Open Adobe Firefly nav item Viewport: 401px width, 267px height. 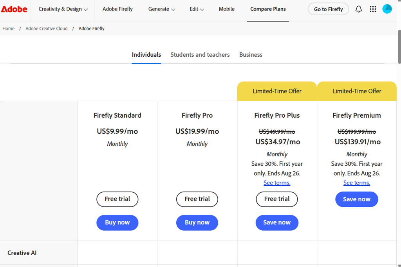pyautogui.click(x=117, y=9)
